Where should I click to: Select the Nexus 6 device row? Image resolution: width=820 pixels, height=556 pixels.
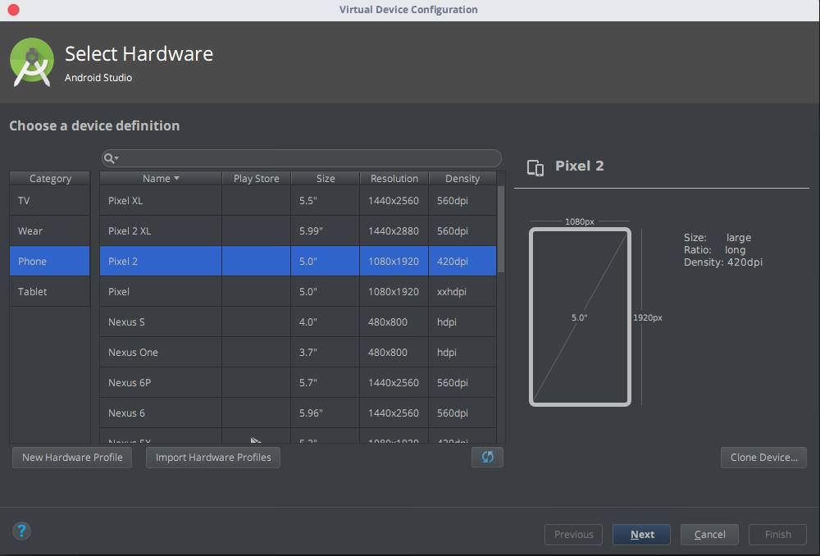298,412
